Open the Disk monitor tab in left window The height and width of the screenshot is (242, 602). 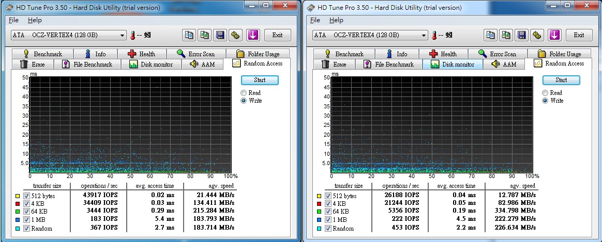click(x=151, y=64)
